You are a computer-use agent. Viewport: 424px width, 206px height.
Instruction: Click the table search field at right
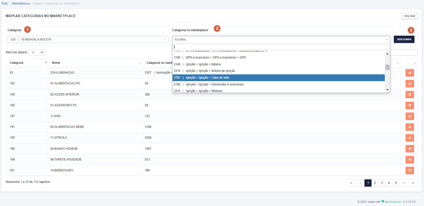[404, 52]
